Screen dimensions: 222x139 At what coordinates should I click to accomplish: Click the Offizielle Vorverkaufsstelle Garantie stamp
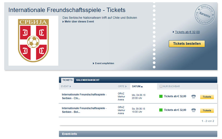point(205,15)
